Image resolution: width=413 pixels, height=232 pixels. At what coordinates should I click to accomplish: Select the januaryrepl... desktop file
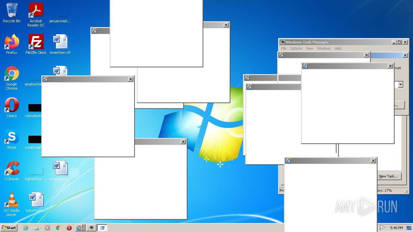60,15
